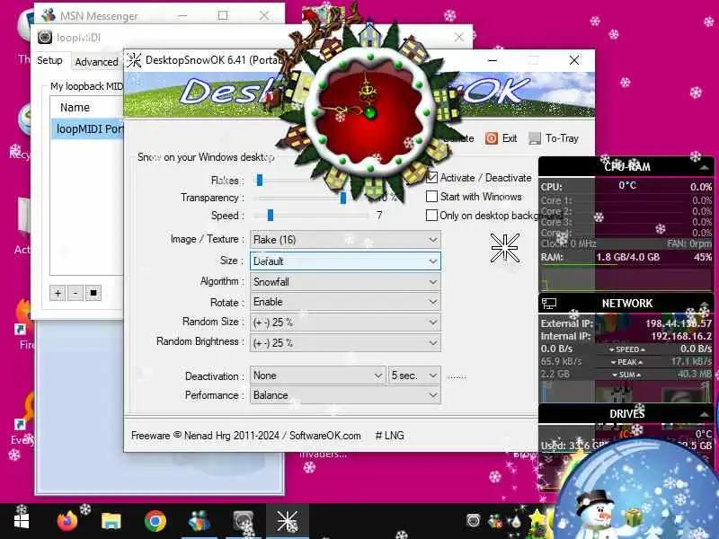Toggle Activate / Deactivate checkbox

pos(432,177)
